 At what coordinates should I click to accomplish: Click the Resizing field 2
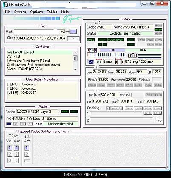tap(121, 120)
